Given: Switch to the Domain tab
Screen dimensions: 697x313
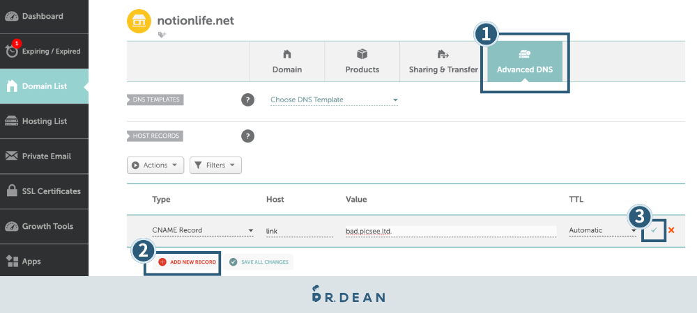Looking at the screenshot, I should point(287,62).
